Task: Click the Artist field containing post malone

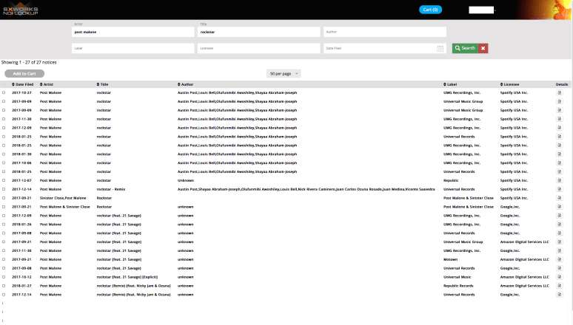Action: [x=133, y=32]
